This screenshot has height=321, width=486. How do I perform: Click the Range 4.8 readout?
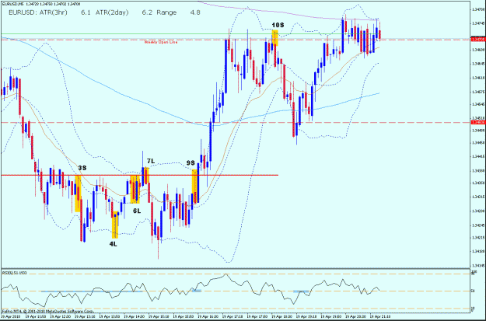click(178, 12)
